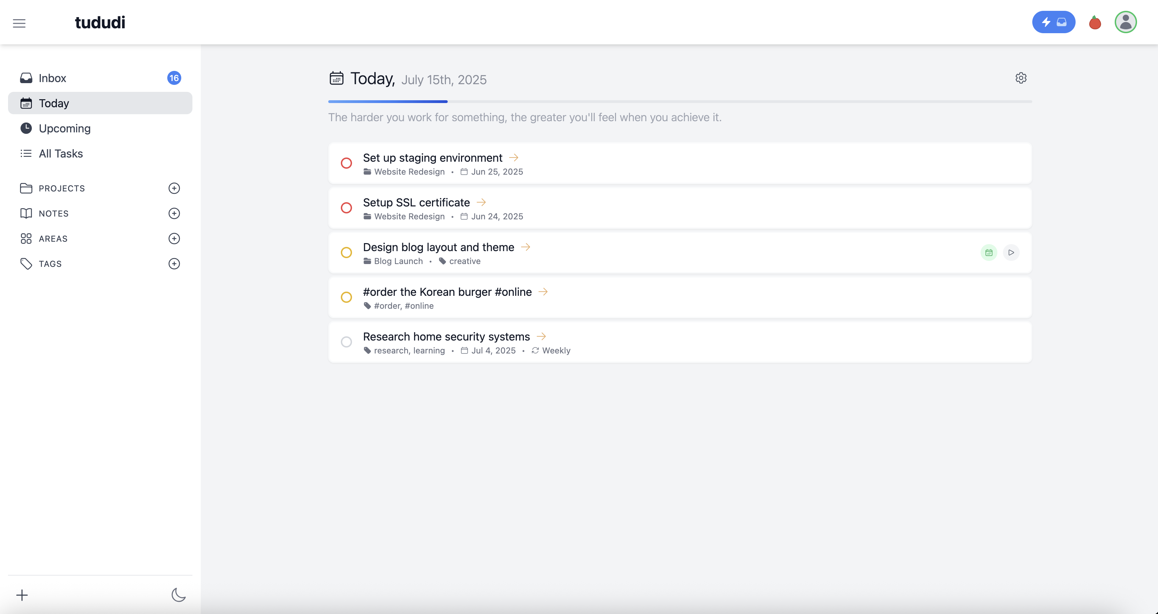Open the user profile avatar menu

(x=1125, y=22)
